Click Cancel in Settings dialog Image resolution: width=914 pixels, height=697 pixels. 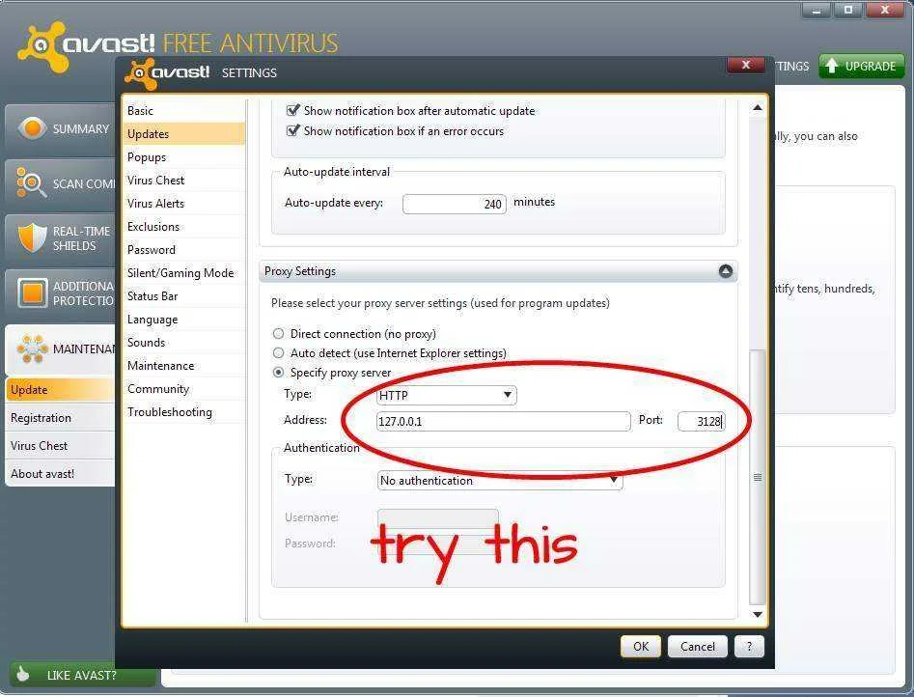pos(697,646)
